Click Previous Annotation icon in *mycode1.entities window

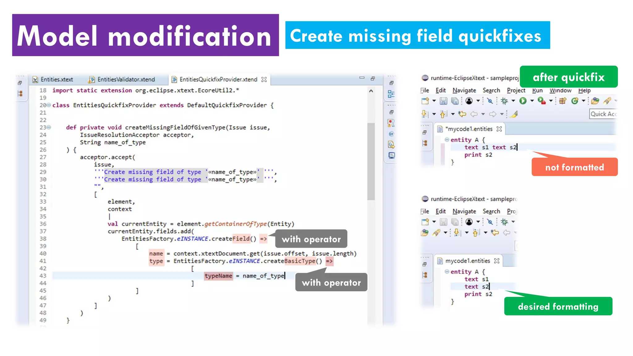444,114
